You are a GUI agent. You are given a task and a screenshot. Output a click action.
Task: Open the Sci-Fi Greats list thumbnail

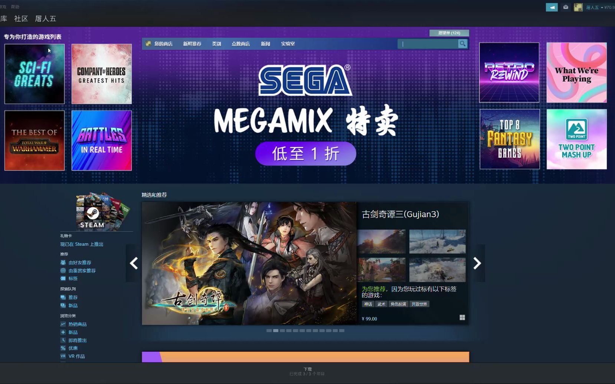35,74
